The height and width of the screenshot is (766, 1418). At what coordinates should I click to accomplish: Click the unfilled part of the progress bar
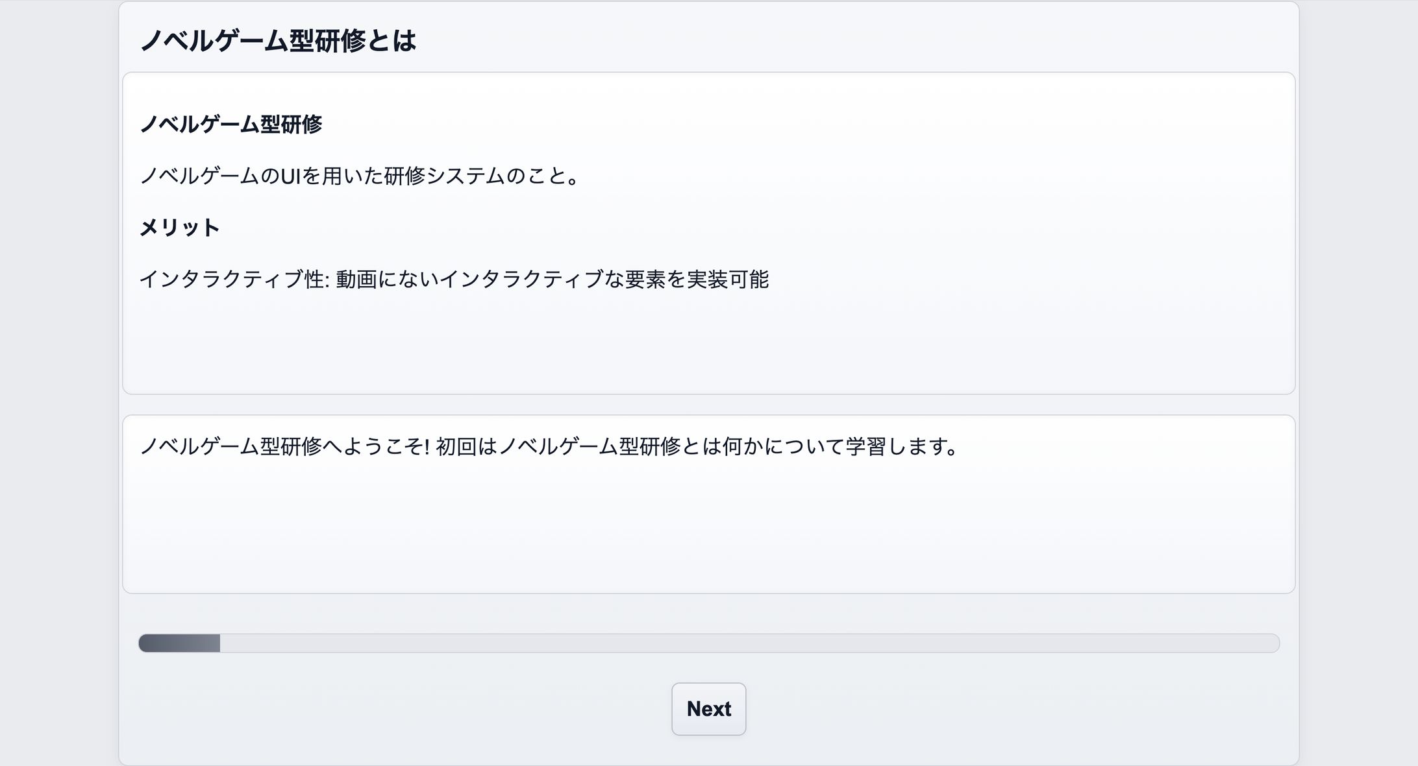tap(747, 643)
